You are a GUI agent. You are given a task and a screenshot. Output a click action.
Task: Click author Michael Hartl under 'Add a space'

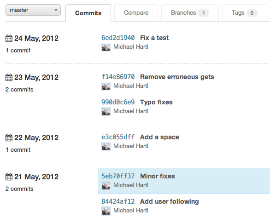(x=131, y=146)
